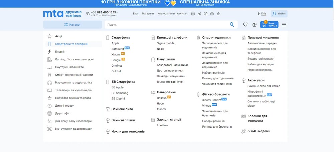The height and width of the screenshot is (152, 334).
Task: Open the product comparison scales icon
Action: click(255, 24)
